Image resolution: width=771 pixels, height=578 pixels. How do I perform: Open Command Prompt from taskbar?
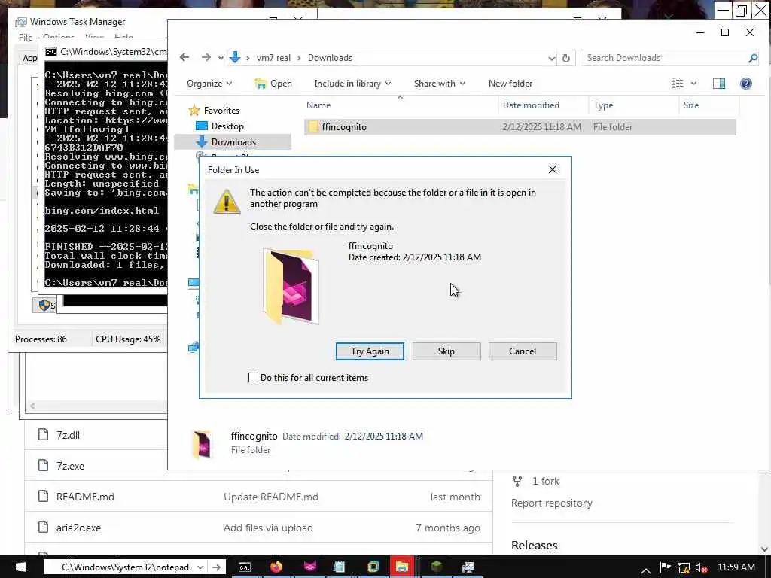tap(245, 567)
